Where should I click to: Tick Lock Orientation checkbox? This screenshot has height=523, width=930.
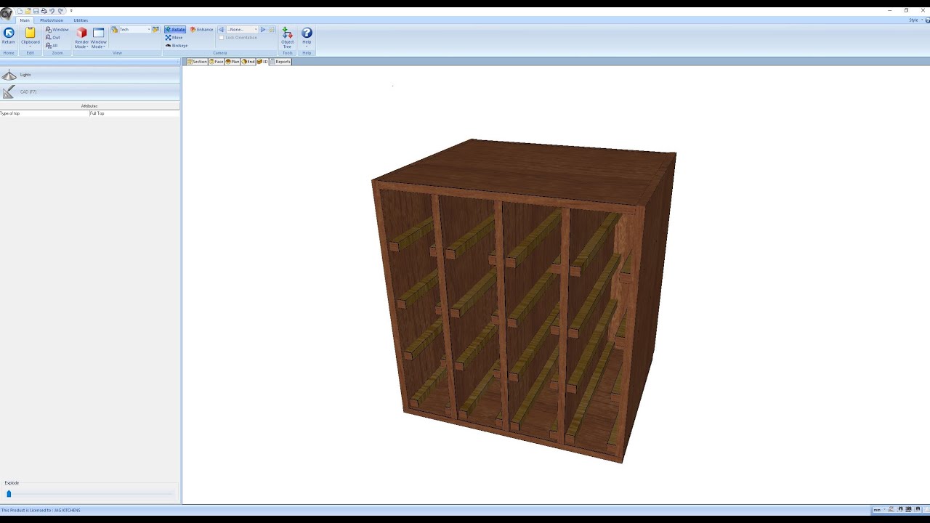[x=221, y=38]
